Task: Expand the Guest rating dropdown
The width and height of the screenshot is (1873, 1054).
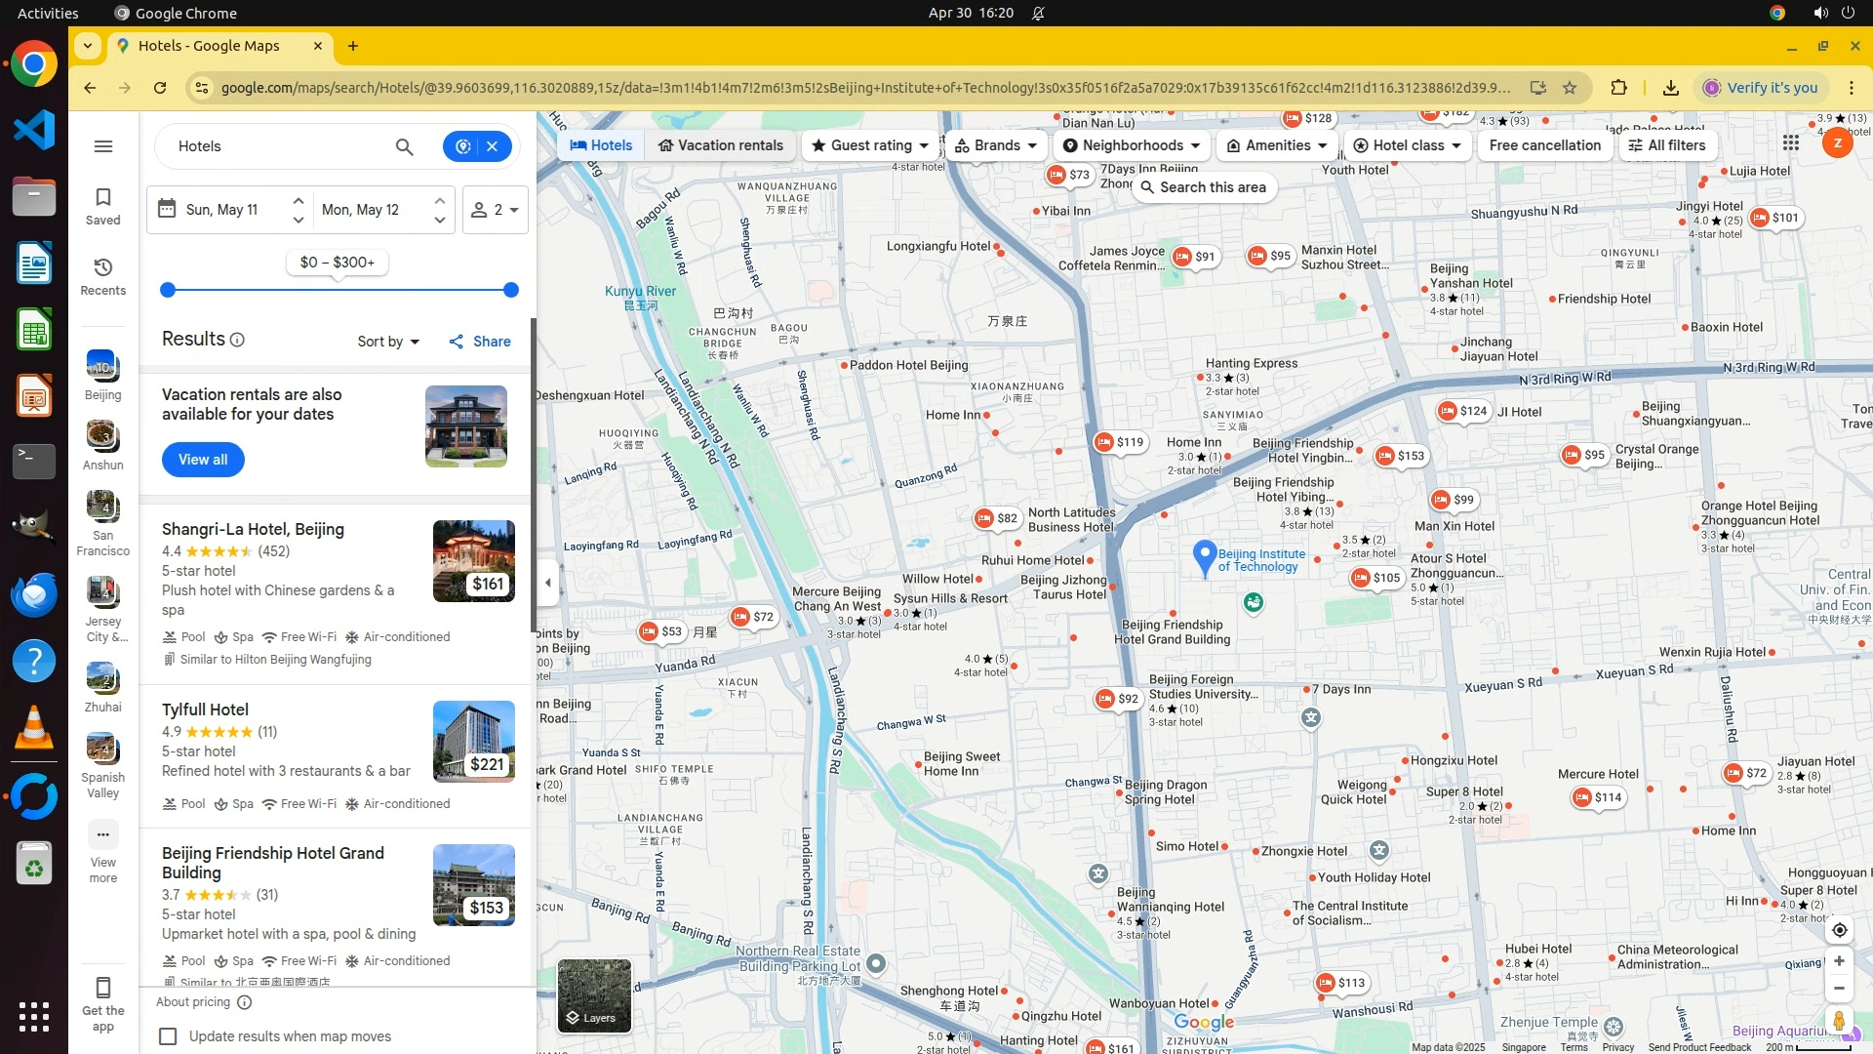Action: click(870, 145)
